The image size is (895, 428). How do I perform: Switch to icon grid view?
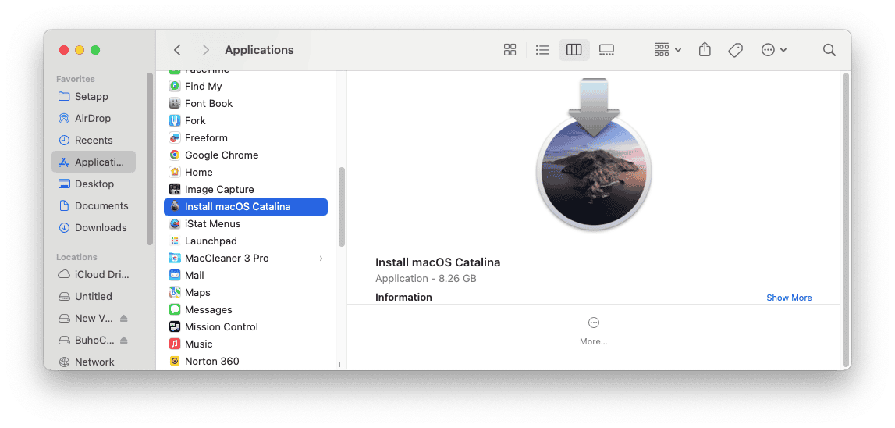point(510,50)
